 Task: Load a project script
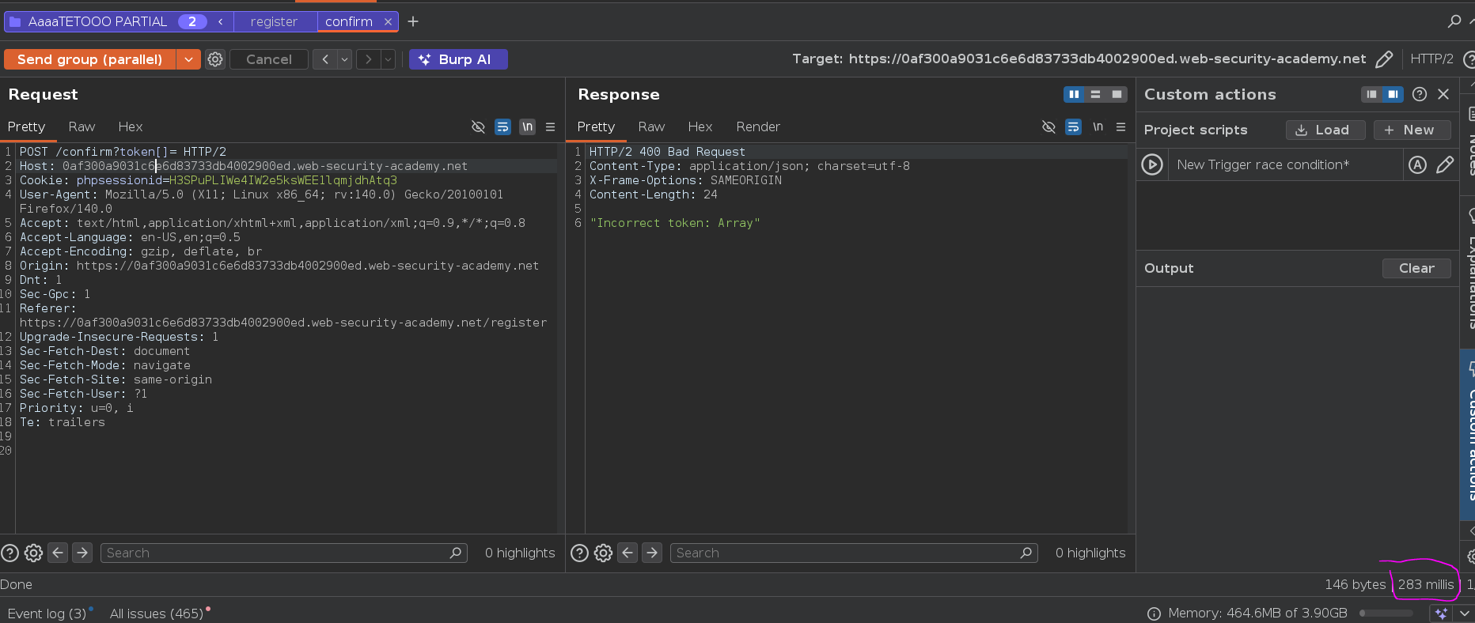pos(1325,130)
